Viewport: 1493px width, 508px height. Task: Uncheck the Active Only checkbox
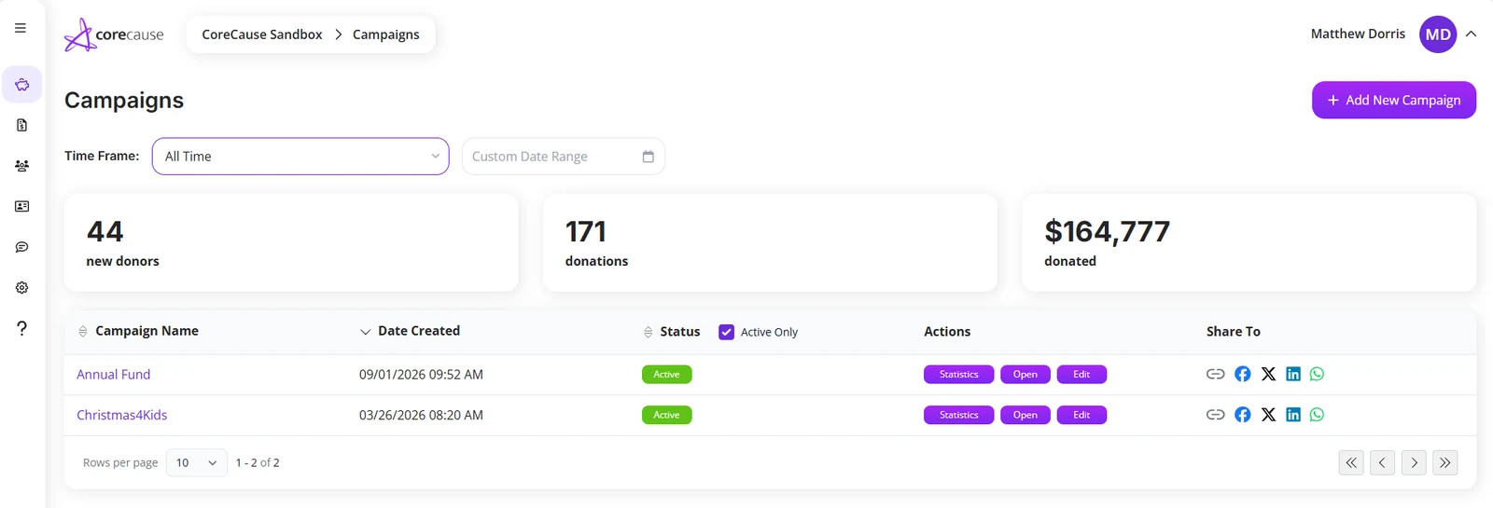coord(726,332)
